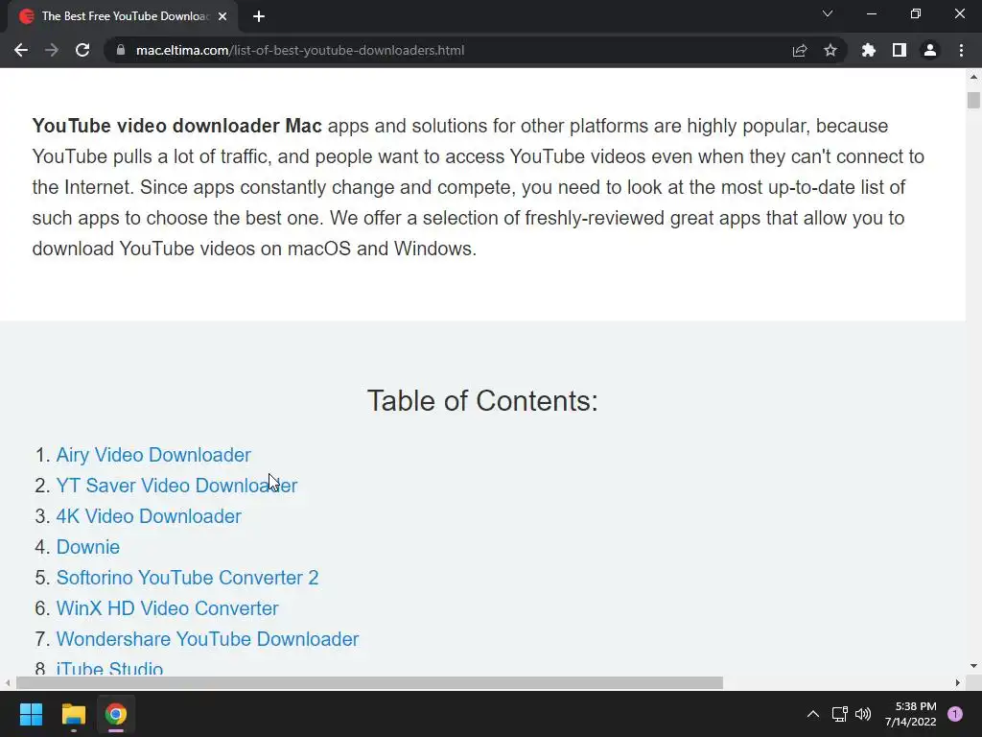The height and width of the screenshot is (737, 982).
Task: Click the forward navigation arrow
Action: [x=52, y=50]
